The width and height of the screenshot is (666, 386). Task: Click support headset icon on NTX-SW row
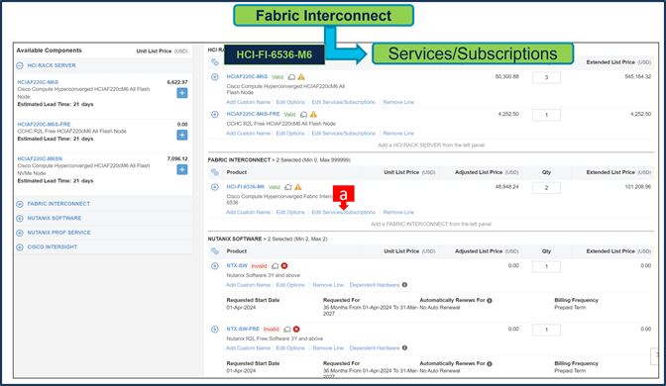(275, 266)
